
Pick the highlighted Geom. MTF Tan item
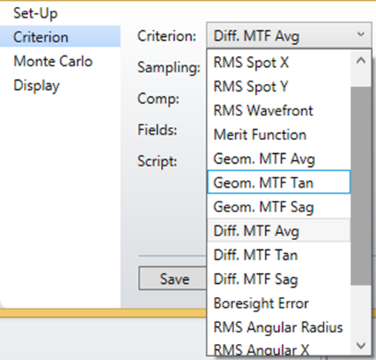click(279, 182)
